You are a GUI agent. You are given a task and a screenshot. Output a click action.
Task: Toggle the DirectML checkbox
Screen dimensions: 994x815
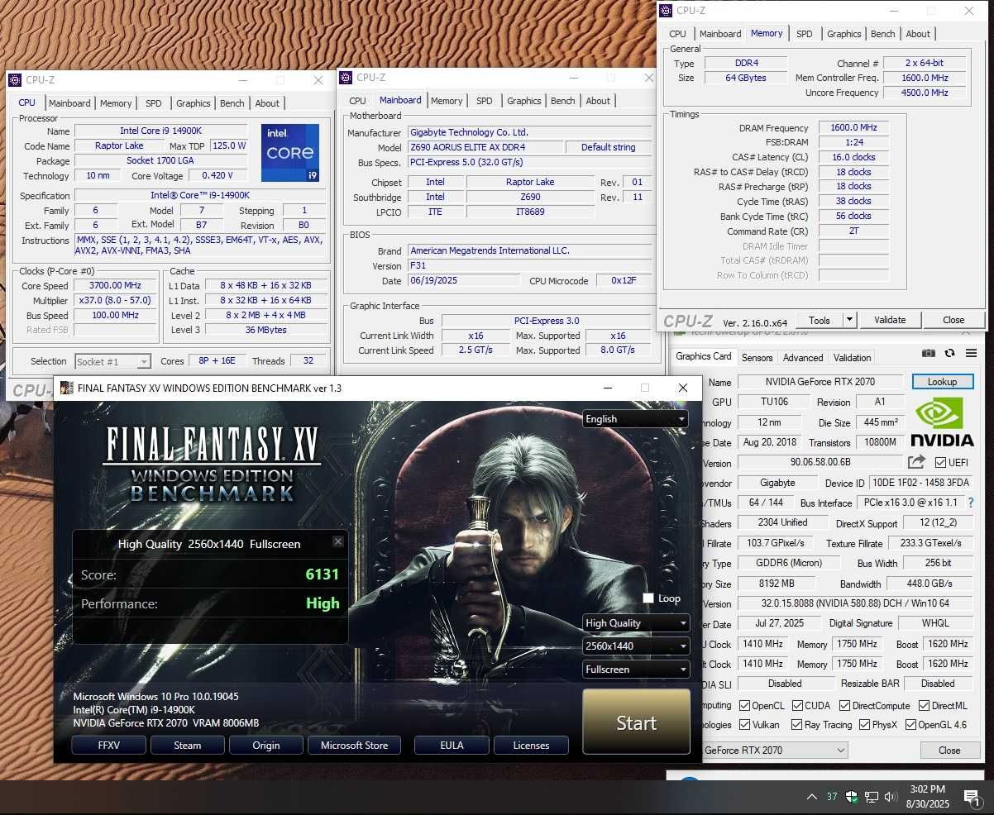[923, 706]
